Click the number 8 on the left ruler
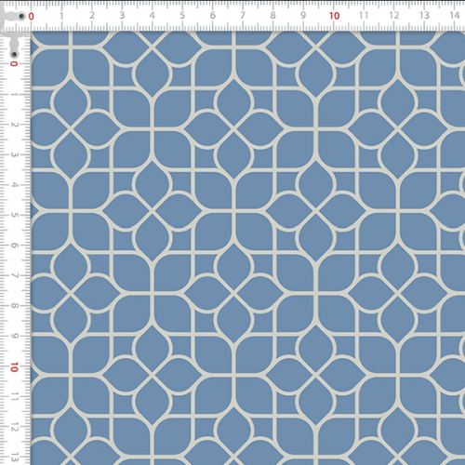This screenshot has width=465, height=465. 14,306
